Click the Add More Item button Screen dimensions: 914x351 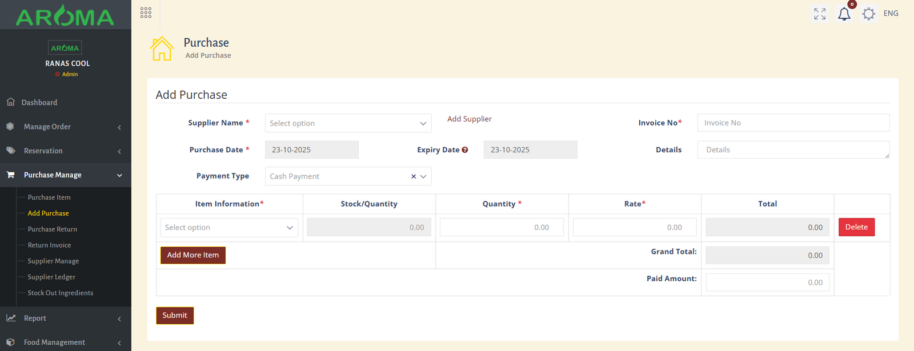[193, 255]
